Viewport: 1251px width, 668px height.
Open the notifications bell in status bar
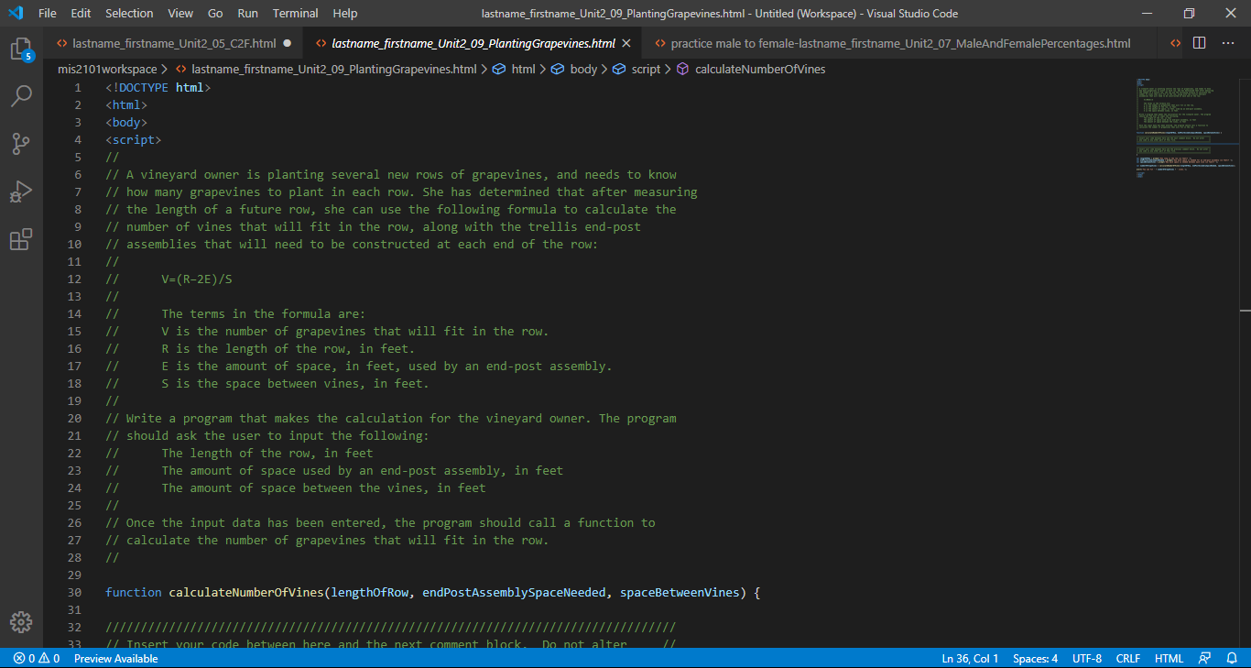coord(1232,658)
